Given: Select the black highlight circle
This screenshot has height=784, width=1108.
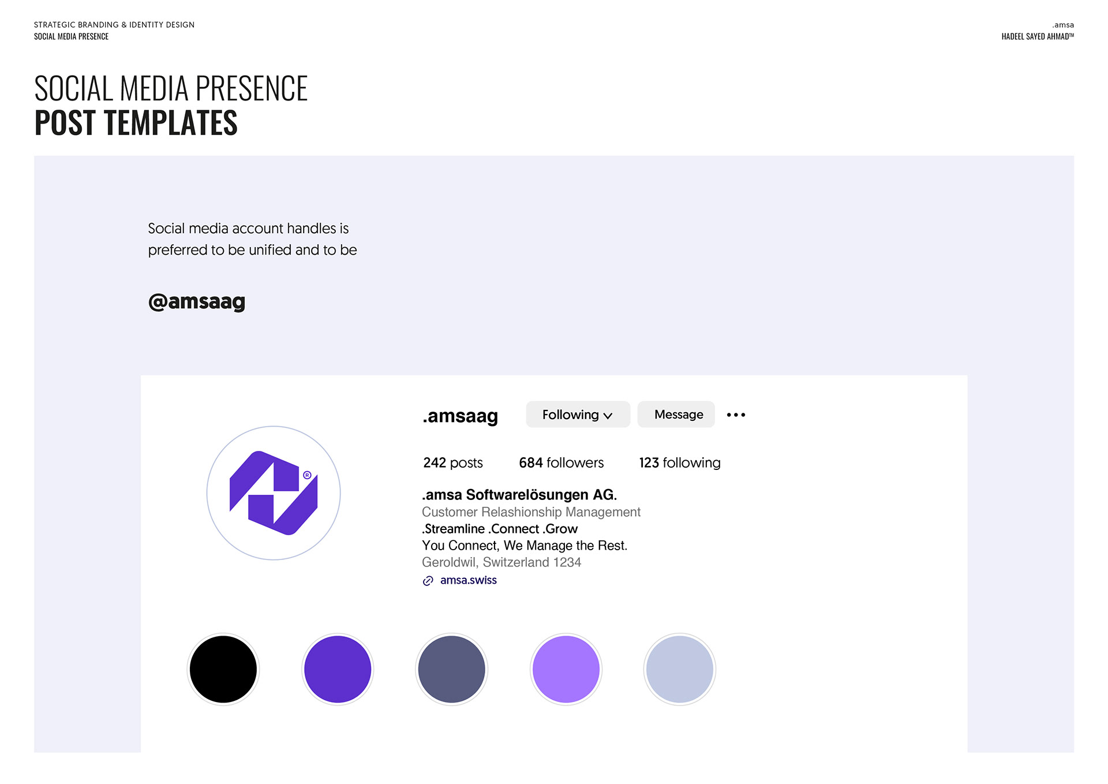Looking at the screenshot, I should pos(223,669).
